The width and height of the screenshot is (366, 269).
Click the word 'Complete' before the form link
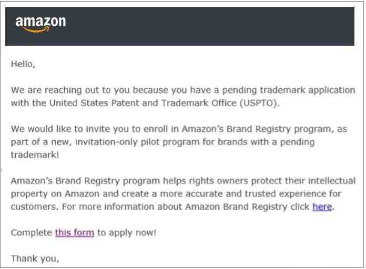coord(32,233)
